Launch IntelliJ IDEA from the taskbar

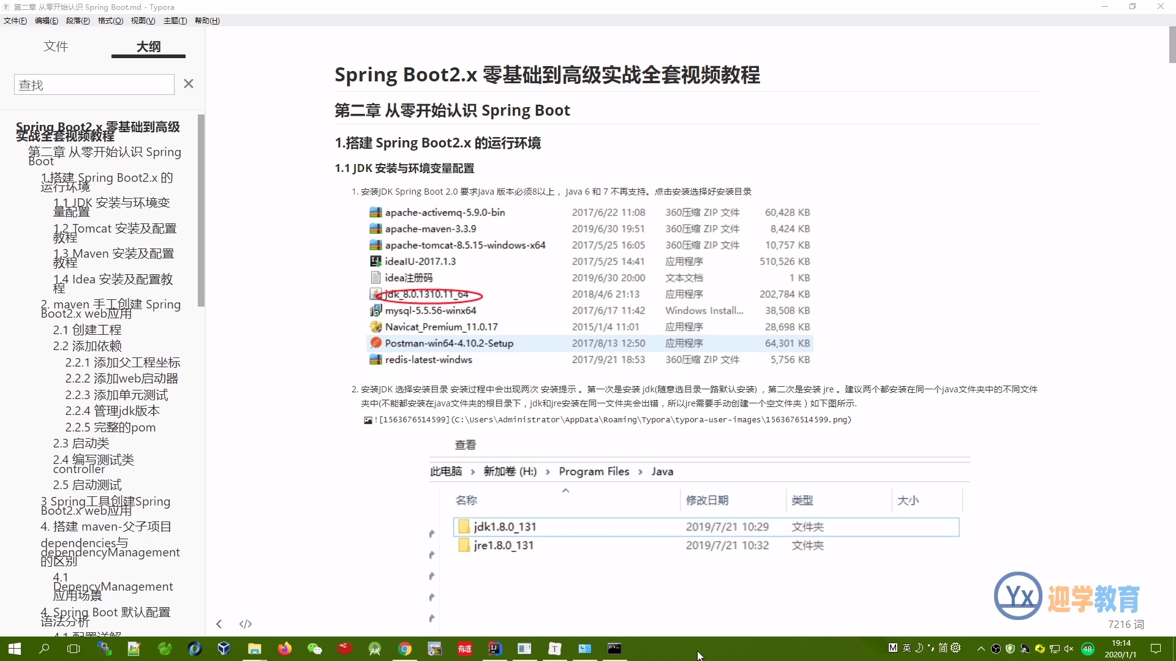click(x=495, y=649)
